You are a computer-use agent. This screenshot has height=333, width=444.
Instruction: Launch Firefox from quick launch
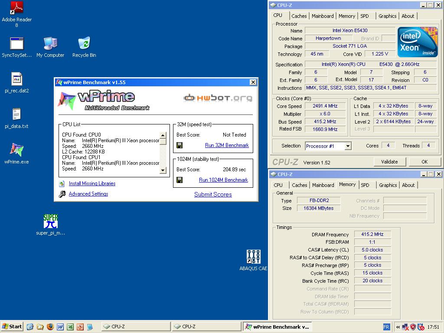point(50,327)
